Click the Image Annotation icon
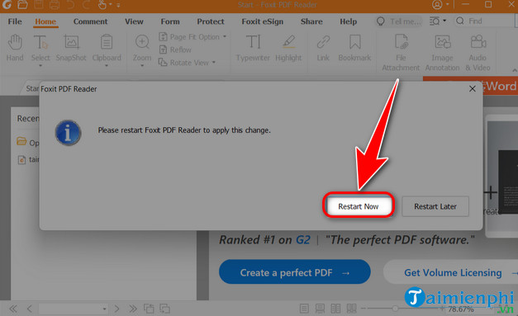Image resolution: width=518 pixels, height=316 pixels. 442,53
